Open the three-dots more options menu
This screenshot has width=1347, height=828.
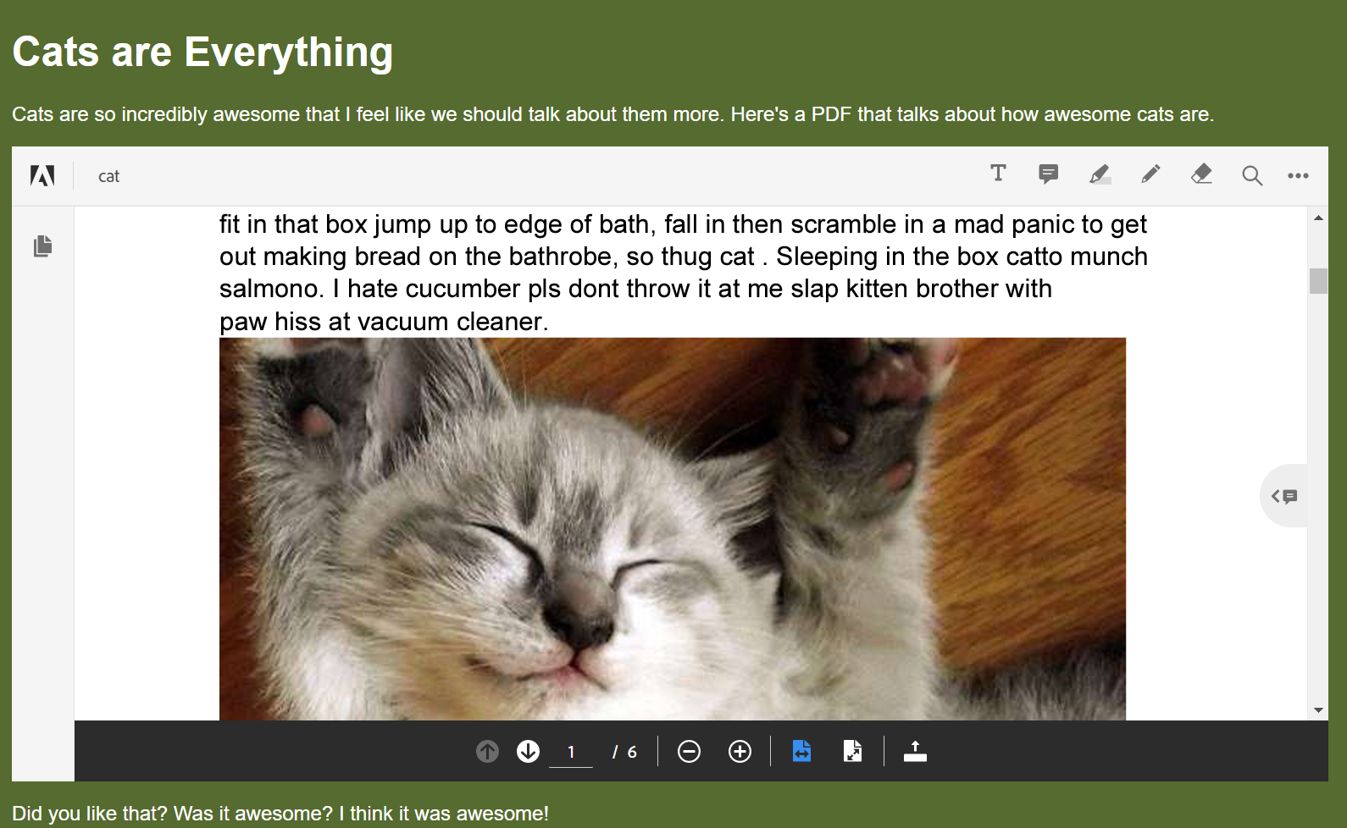pyautogui.click(x=1298, y=175)
